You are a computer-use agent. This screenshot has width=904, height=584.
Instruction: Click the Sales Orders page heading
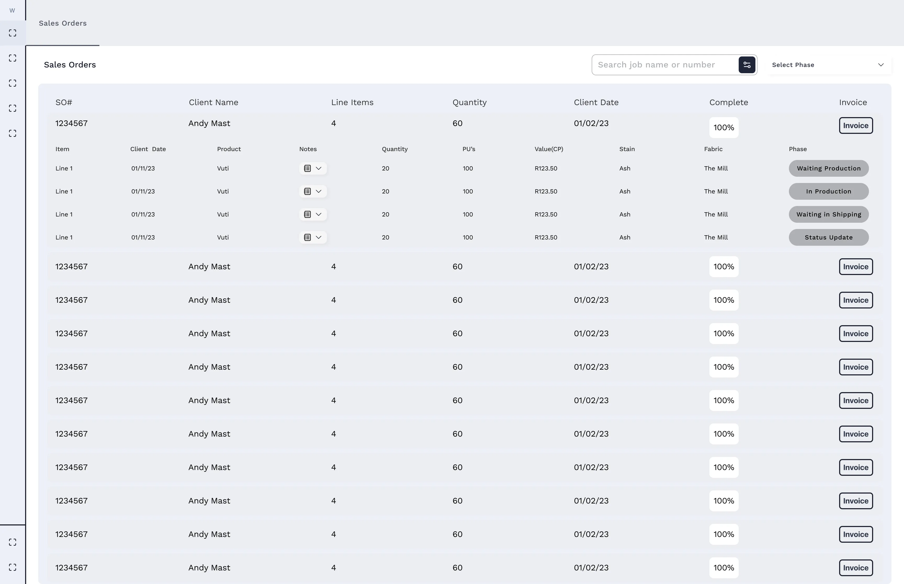click(70, 65)
